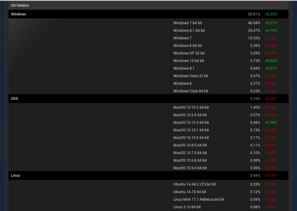
Task: Click the Windows total value 95.81%
Action: 254,14
